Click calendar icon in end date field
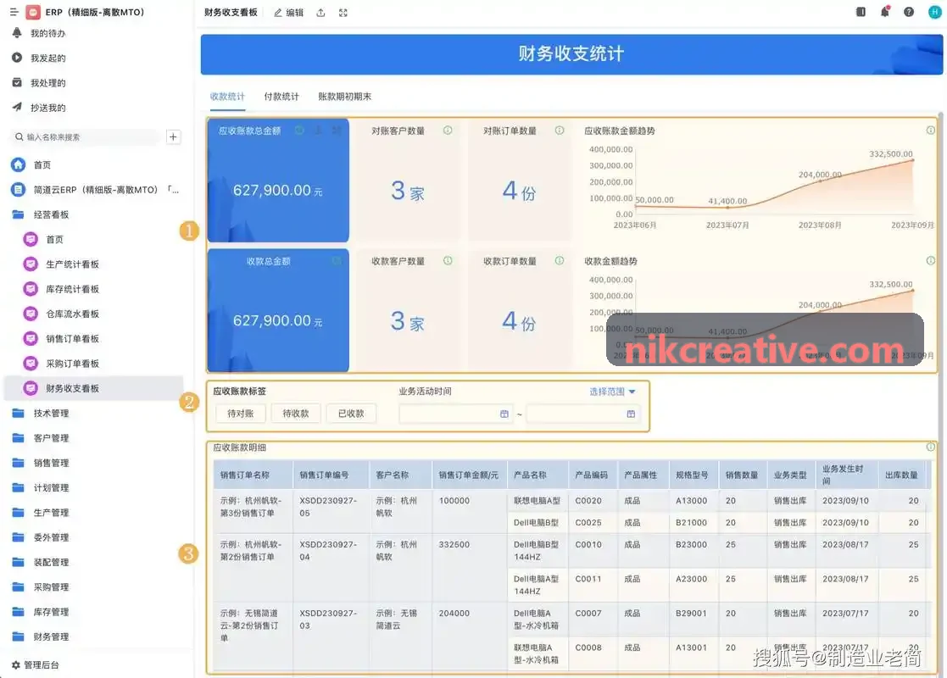The width and height of the screenshot is (947, 678). [631, 414]
